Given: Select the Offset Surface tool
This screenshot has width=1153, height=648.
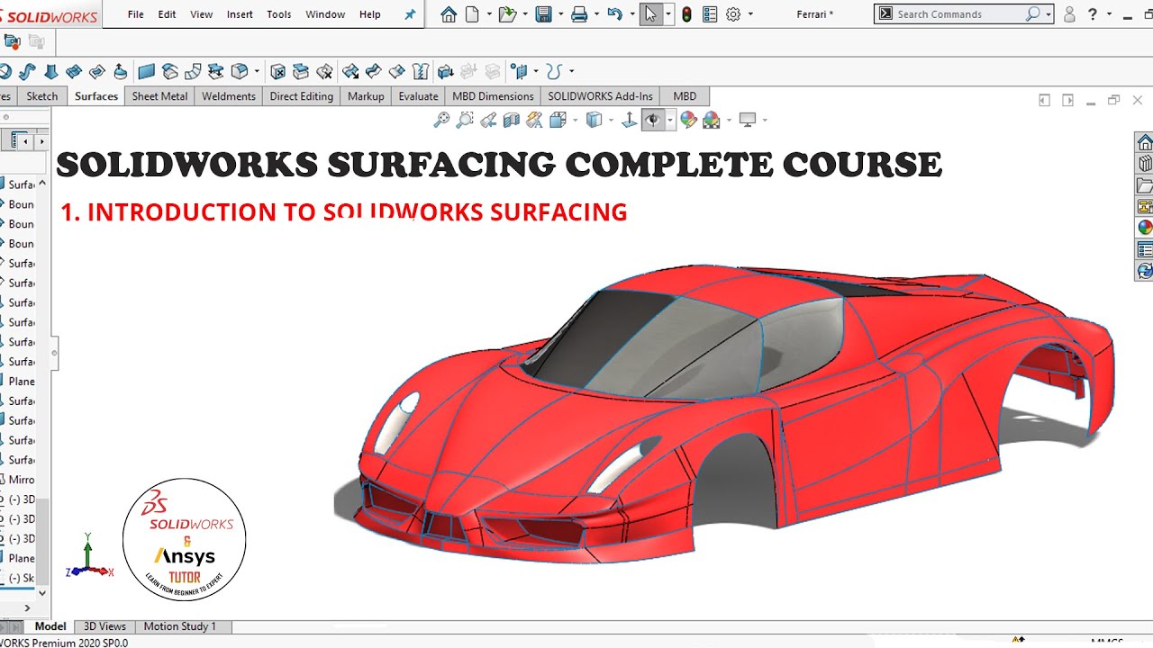Looking at the screenshot, I should pyautogui.click(x=169, y=72).
